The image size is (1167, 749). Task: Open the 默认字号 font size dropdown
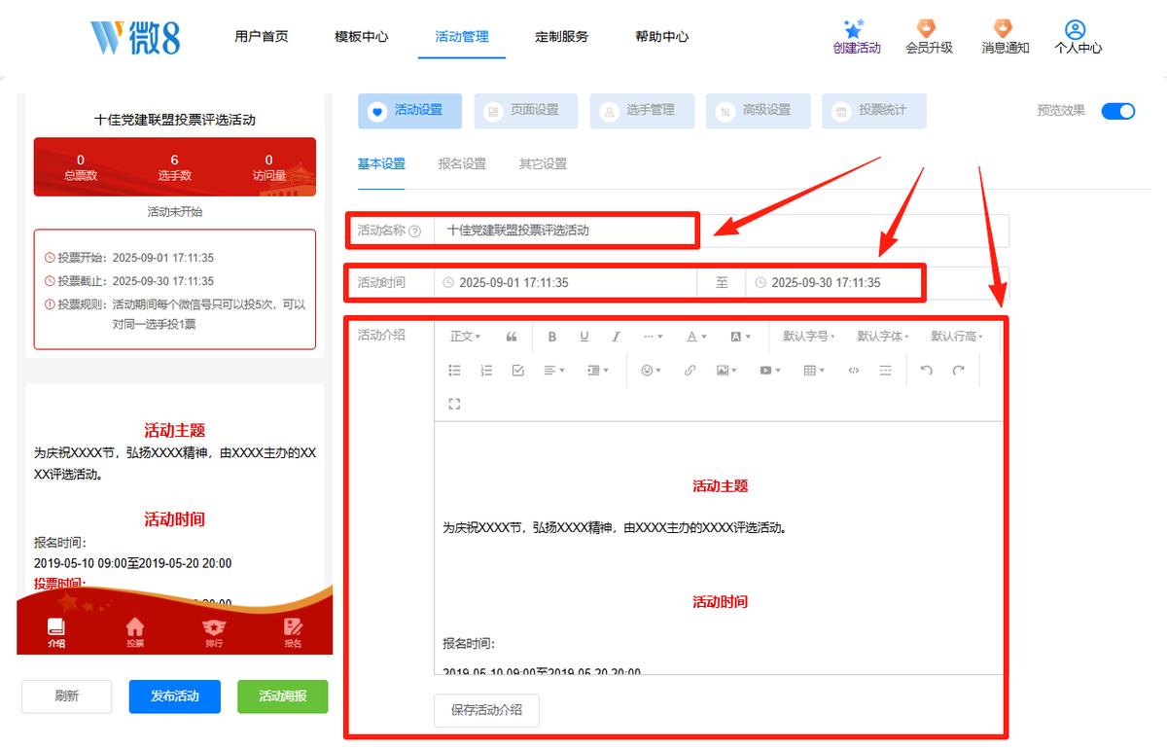tap(809, 337)
